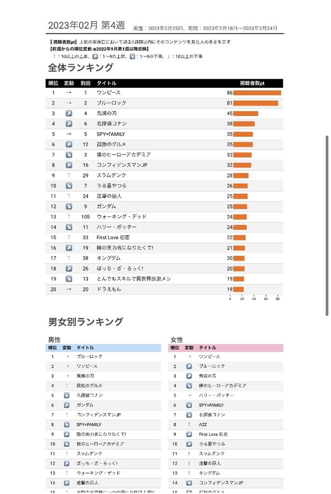Viewport: 331px width, 494px height.
Task: Click the down icon for 名探偵コナン in male ranking
Action: pos(67,396)
